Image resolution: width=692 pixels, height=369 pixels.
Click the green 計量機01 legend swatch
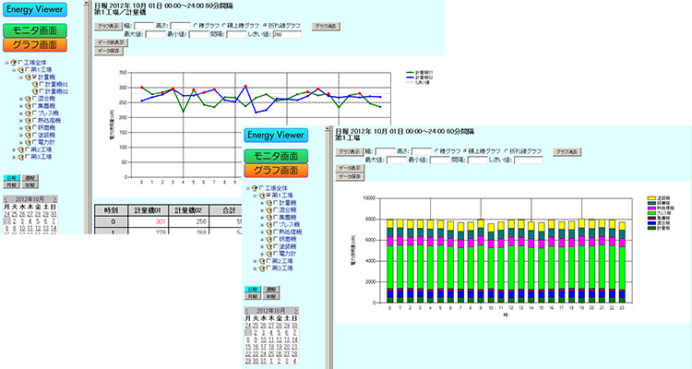(x=412, y=71)
